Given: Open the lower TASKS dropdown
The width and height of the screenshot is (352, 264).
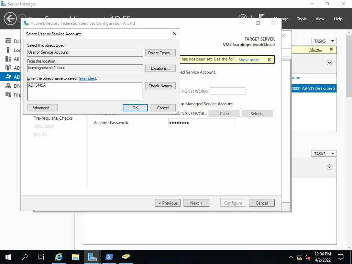Looking at the screenshot, I should 324,154.
